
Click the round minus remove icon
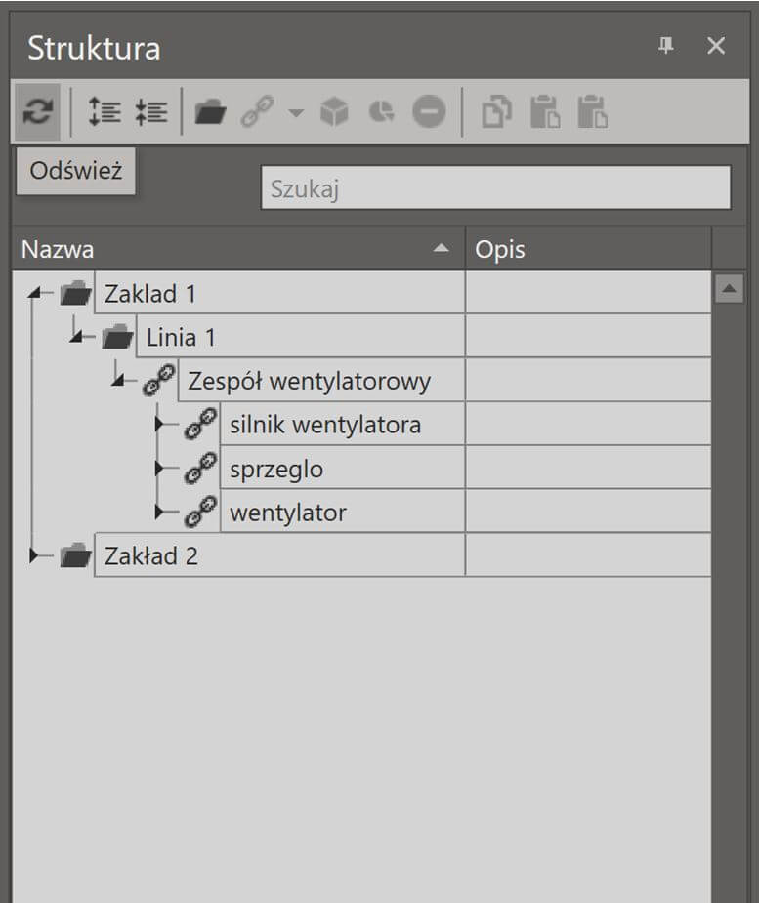[x=429, y=111]
